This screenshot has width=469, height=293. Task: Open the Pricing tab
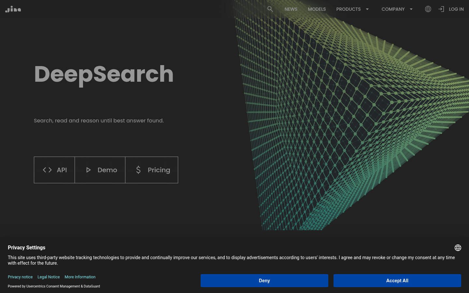[x=151, y=170]
